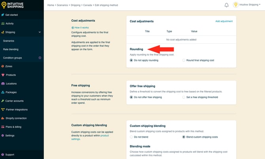The image size is (265, 159).
Task: Select Do not blend option
Action: pos(131,137)
